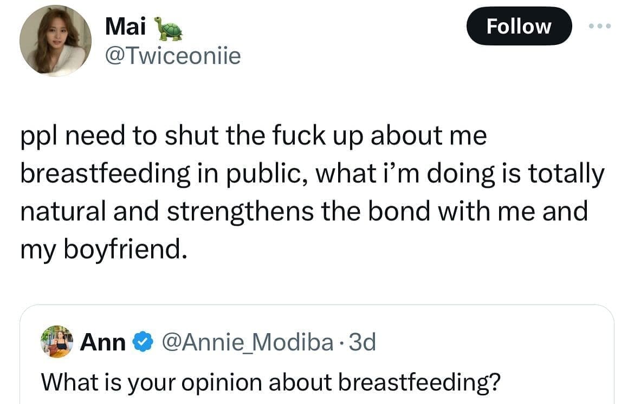Click the tweet line starting with 'ppl need'

[x=254, y=135]
